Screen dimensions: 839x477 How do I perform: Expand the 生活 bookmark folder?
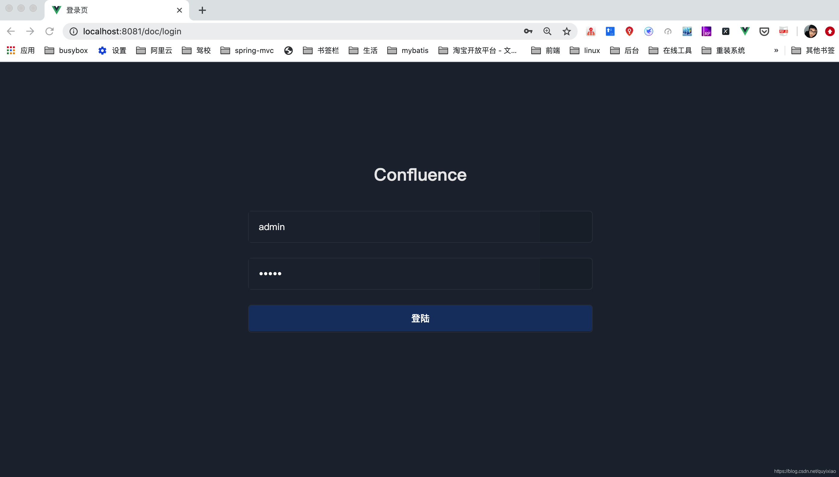363,51
